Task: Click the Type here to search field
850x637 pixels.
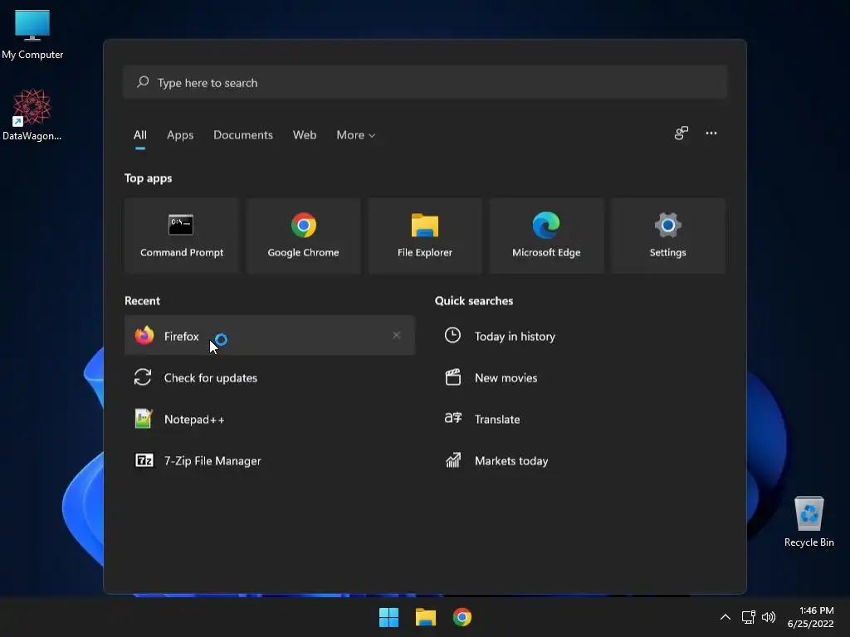Action: point(425,82)
